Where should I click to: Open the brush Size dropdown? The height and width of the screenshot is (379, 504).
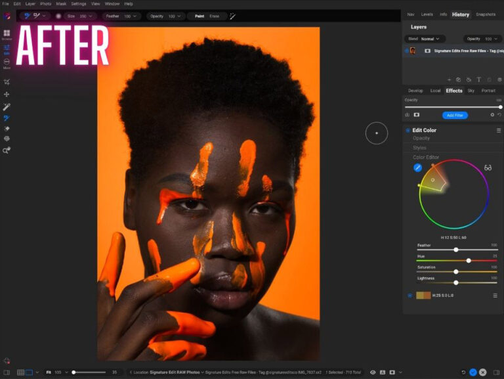(x=79, y=16)
